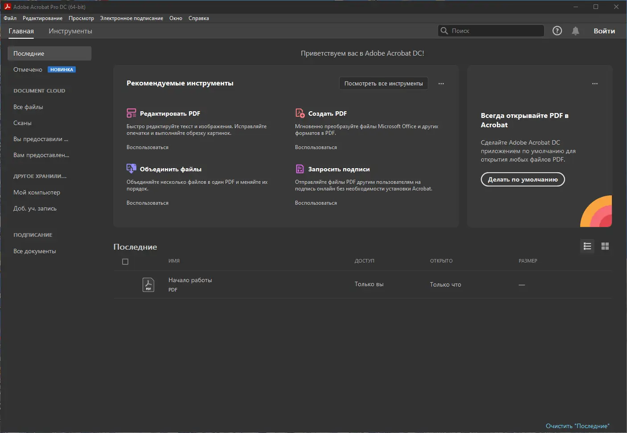This screenshot has height=433, width=627.
Task: Open the Электронное подписание menu
Action: [131, 18]
